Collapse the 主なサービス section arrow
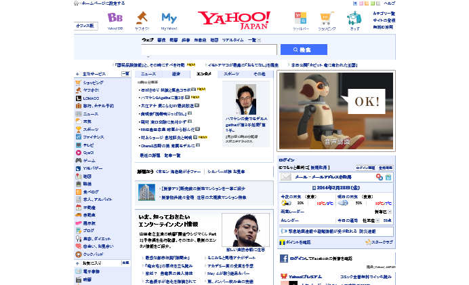 77,74
